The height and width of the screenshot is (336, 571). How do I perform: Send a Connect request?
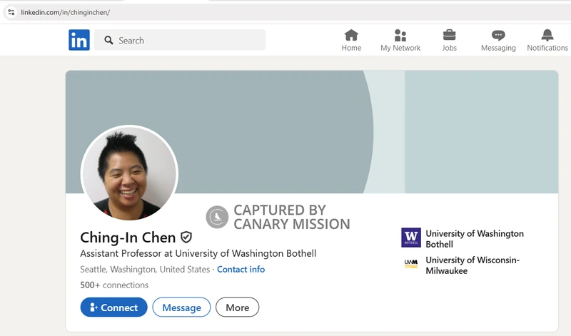114,307
